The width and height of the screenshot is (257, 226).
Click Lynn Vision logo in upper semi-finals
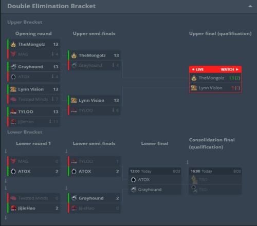(x=74, y=100)
